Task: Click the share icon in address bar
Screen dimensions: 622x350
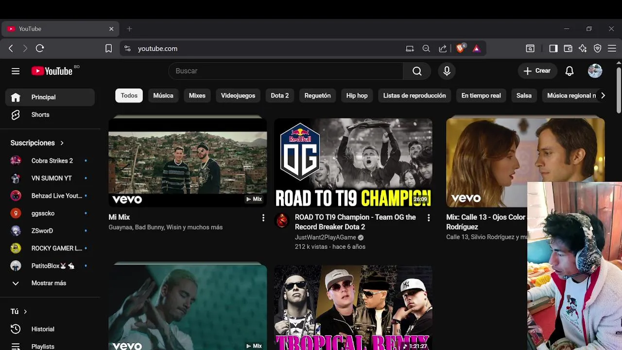Action: (x=443, y=48)
